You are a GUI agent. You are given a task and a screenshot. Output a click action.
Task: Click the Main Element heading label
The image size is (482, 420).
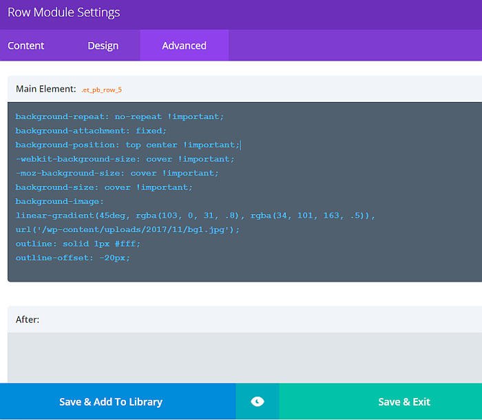coord(45,89)
